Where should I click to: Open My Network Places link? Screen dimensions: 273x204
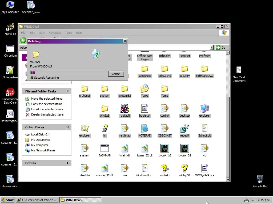point(43,150)
